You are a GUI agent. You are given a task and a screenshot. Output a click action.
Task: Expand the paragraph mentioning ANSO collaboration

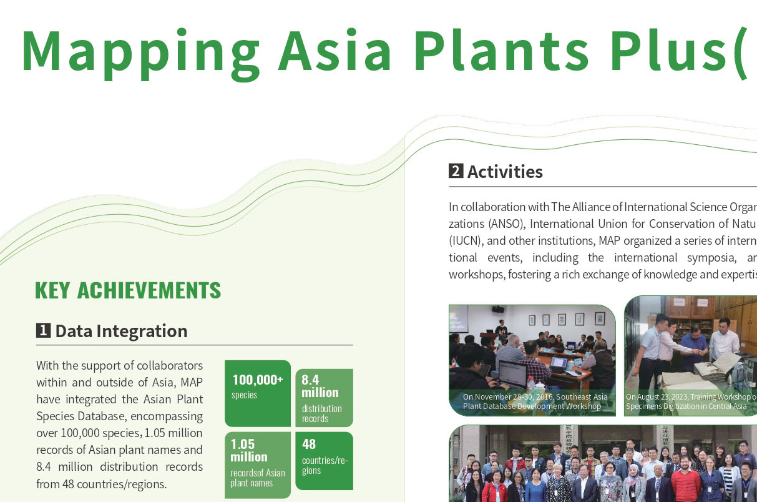pos(599,240)
